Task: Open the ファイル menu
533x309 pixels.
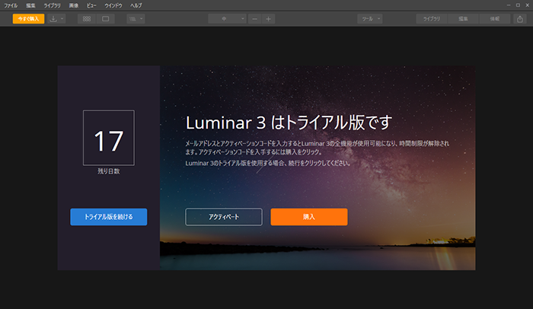Action: tap(11, 5)
